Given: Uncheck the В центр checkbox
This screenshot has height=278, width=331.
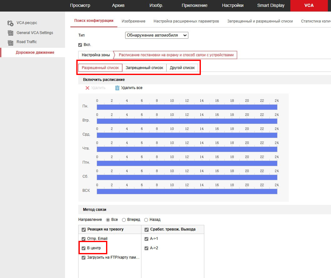Looking at the screenshot, I should [84, 248].
